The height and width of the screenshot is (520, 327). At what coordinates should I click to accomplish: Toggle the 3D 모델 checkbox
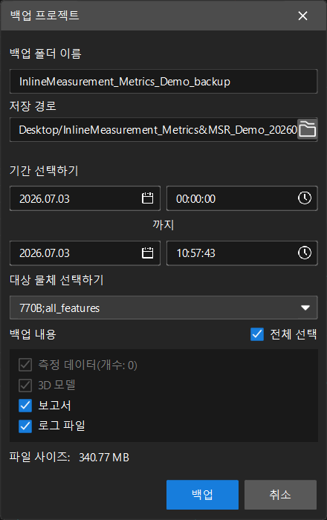coord(25,386)
